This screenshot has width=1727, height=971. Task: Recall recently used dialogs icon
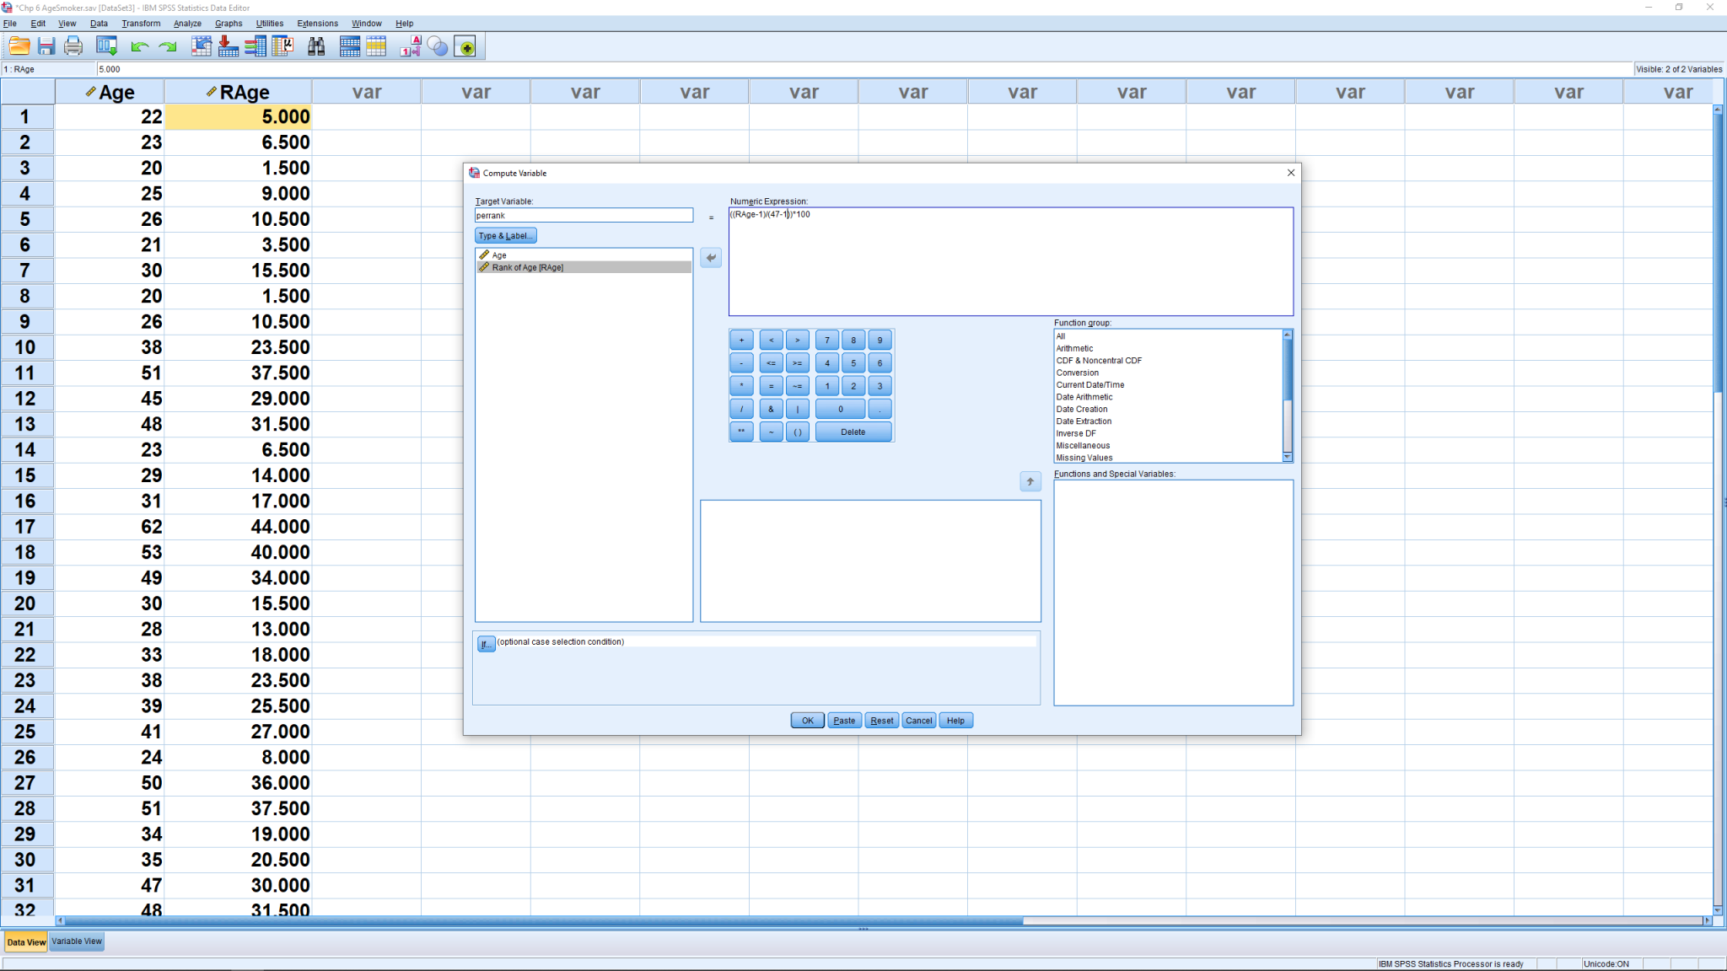pyautogui.click(x=106, y=46)
